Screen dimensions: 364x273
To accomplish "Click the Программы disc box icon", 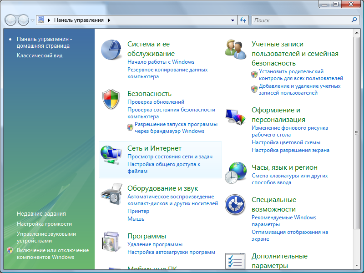I will (111, 242).
